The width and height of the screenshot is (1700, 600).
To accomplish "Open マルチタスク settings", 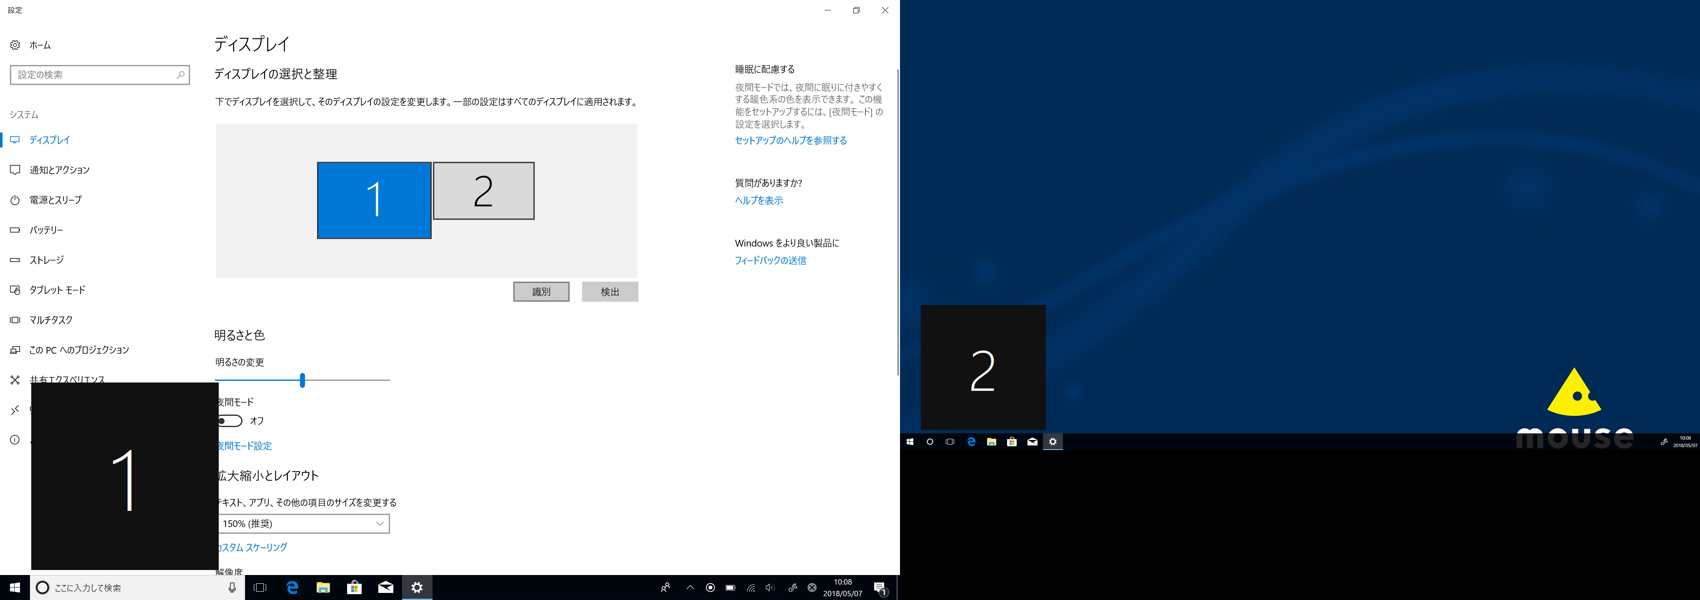I will (x=50, y=320).
